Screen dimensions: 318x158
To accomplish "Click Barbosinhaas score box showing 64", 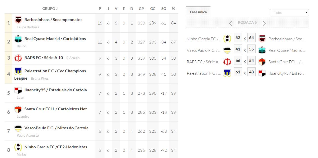I will coord(251,38).
